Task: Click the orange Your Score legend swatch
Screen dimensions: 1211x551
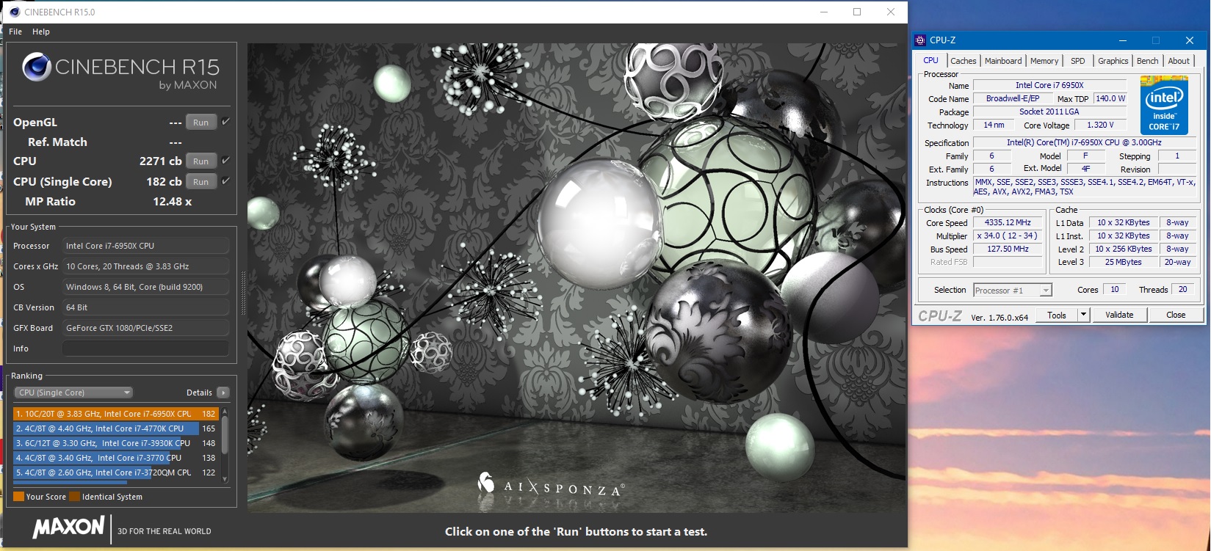Action: [x=19, y=497]
